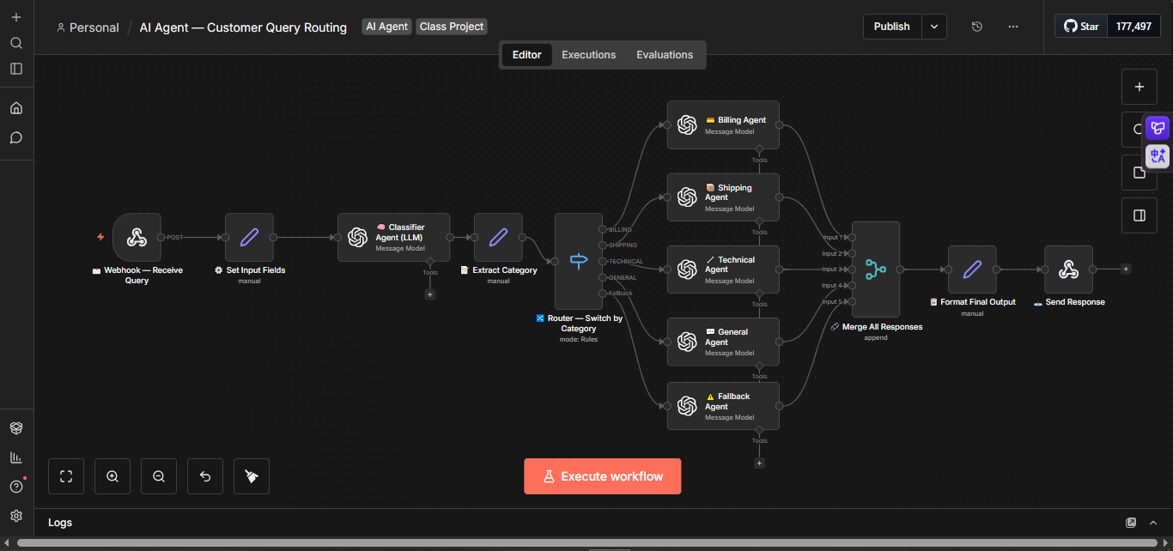
Task: Open Help question mark icon
Action: [16, 487]
